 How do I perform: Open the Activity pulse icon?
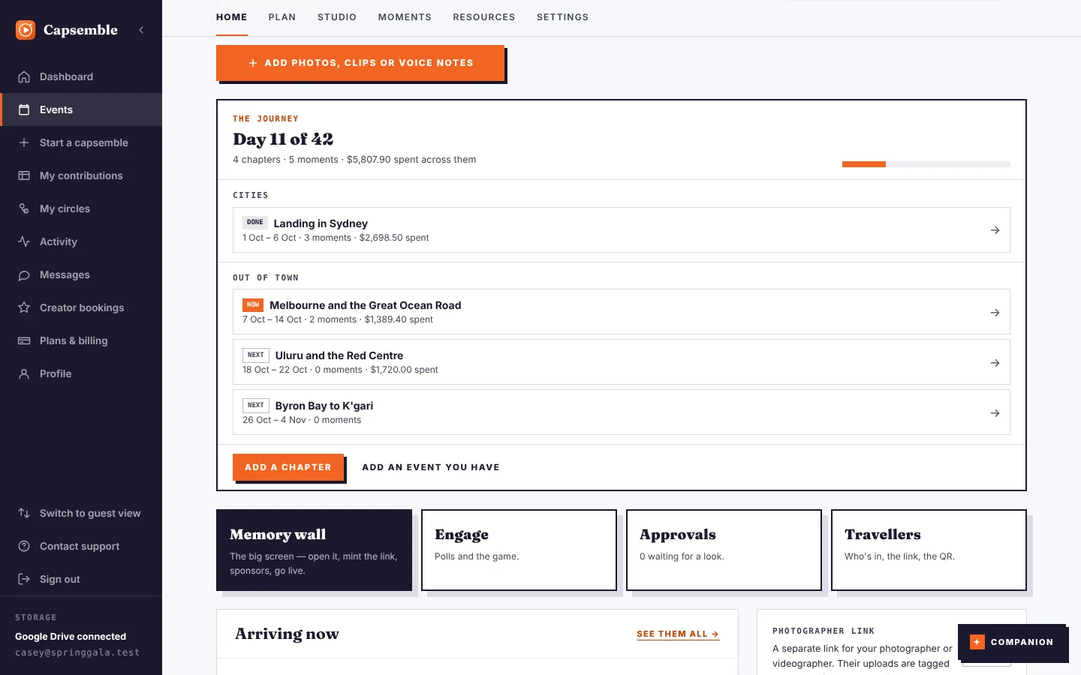coord(24,241)
